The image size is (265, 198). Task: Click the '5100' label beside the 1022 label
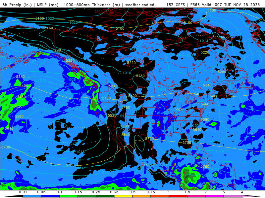click(40, 18)
